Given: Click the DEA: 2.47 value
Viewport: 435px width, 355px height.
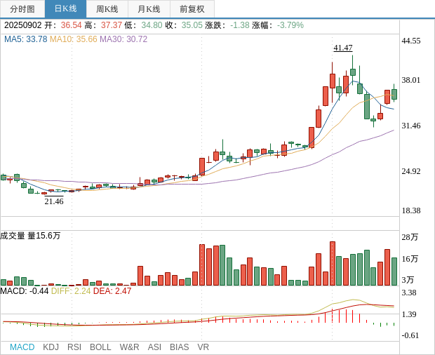Looking at the screenshot, I should (112, 291).
